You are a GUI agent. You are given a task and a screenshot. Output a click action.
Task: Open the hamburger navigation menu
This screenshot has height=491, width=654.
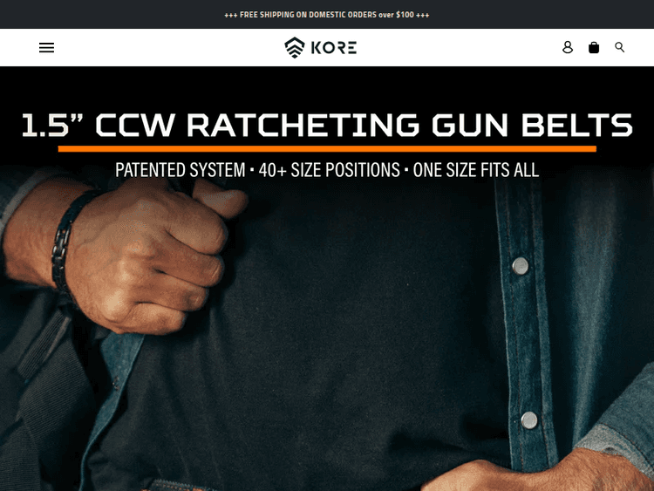(47, 48)
